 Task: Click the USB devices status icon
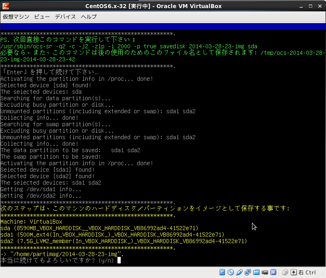click(x=239, y=272)
